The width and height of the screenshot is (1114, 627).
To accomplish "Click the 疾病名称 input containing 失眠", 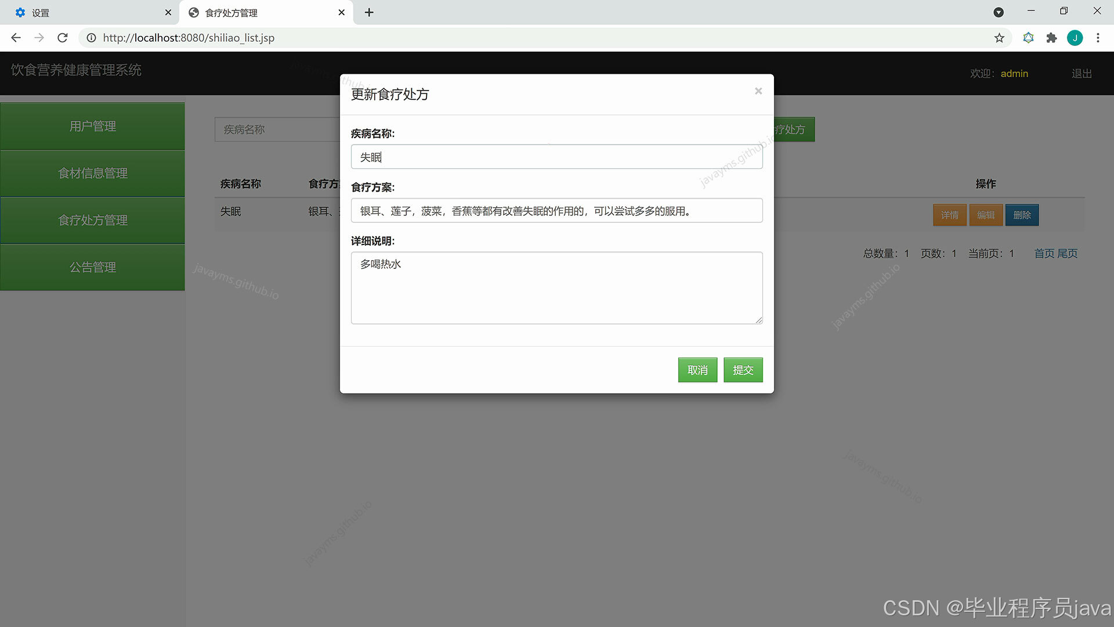I will click(556, 157).
